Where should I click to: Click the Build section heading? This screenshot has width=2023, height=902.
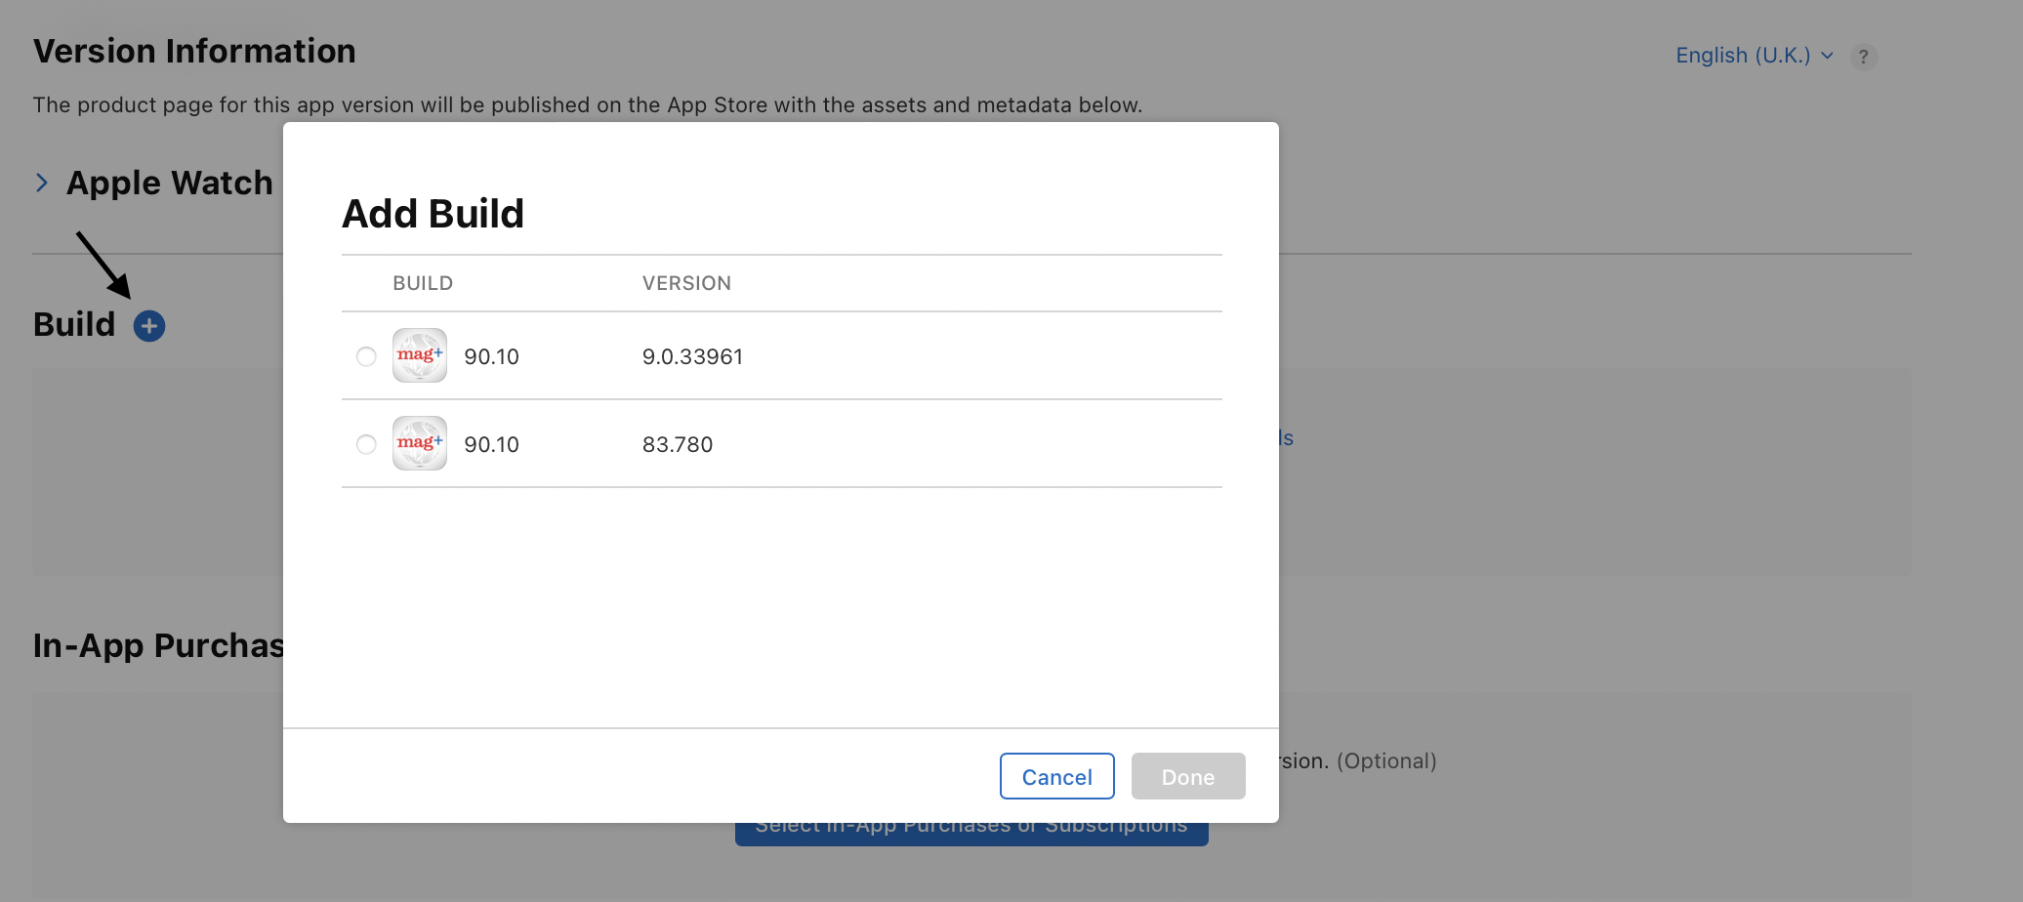click(74, 324)
